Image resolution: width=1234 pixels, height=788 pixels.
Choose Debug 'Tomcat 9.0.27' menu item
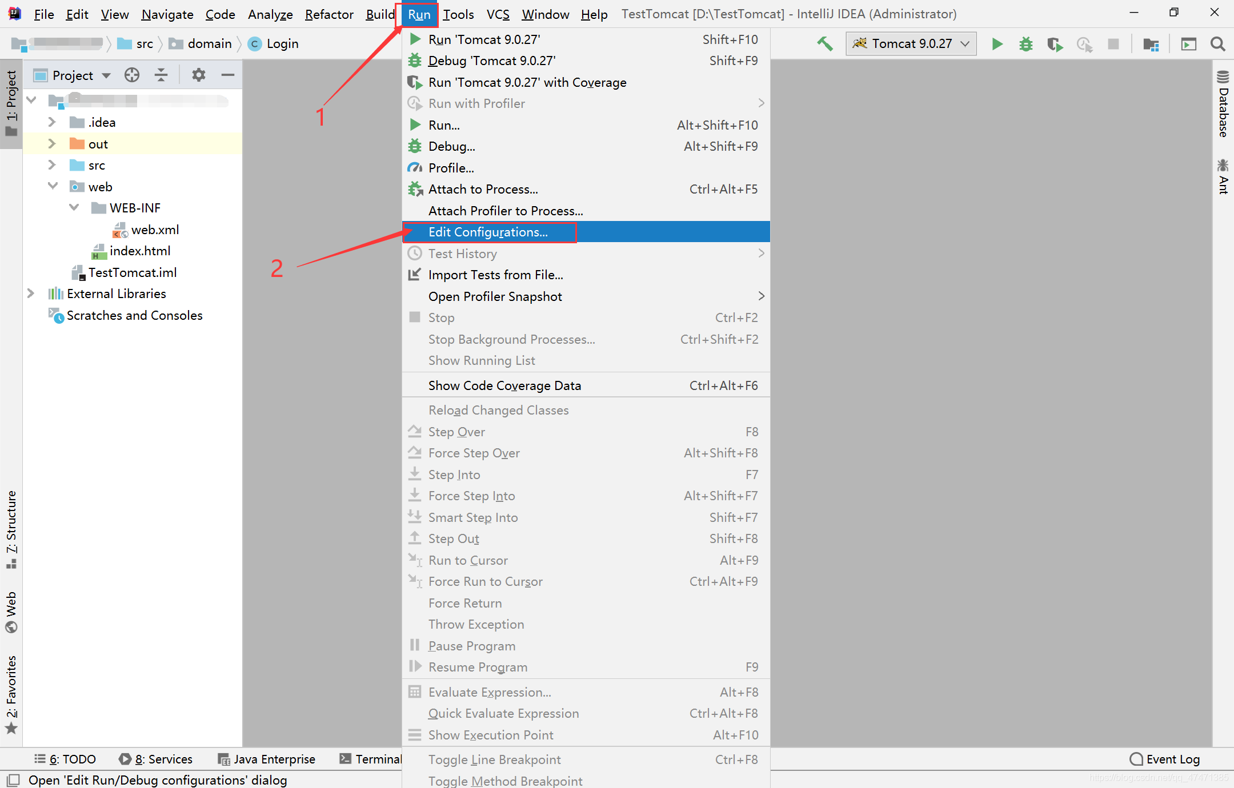click(586, 61)
